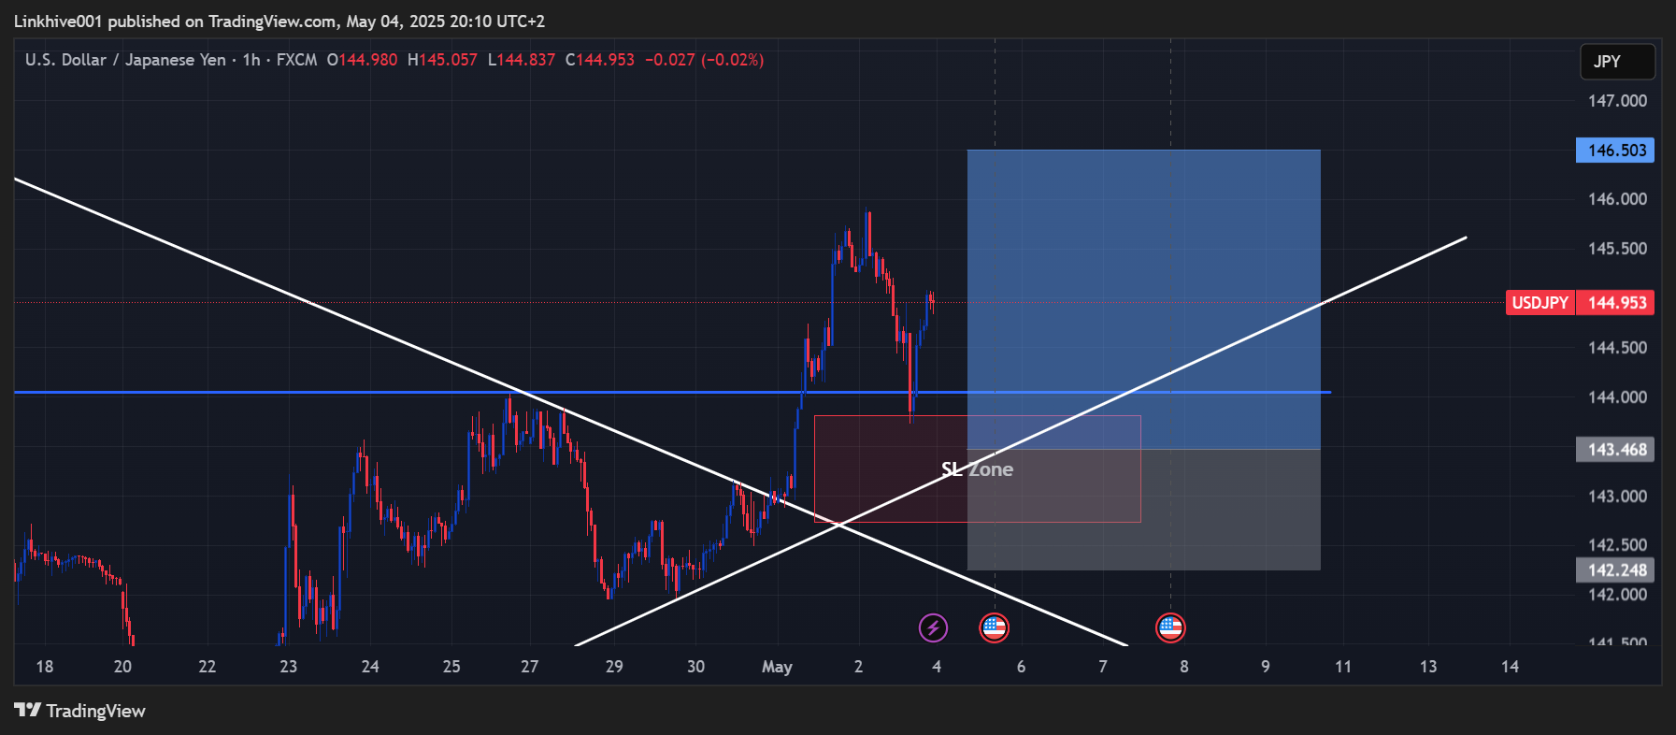Click the 144.953 current price label
This screenshot has width=1676, height=735.
point(1615,303)
